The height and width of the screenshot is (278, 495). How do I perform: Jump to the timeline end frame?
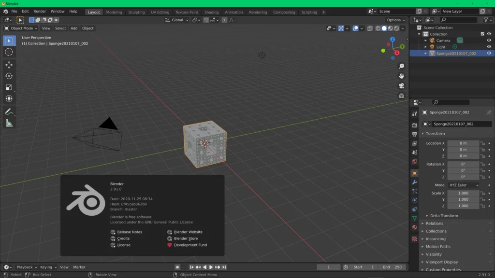tap(224, 267)
